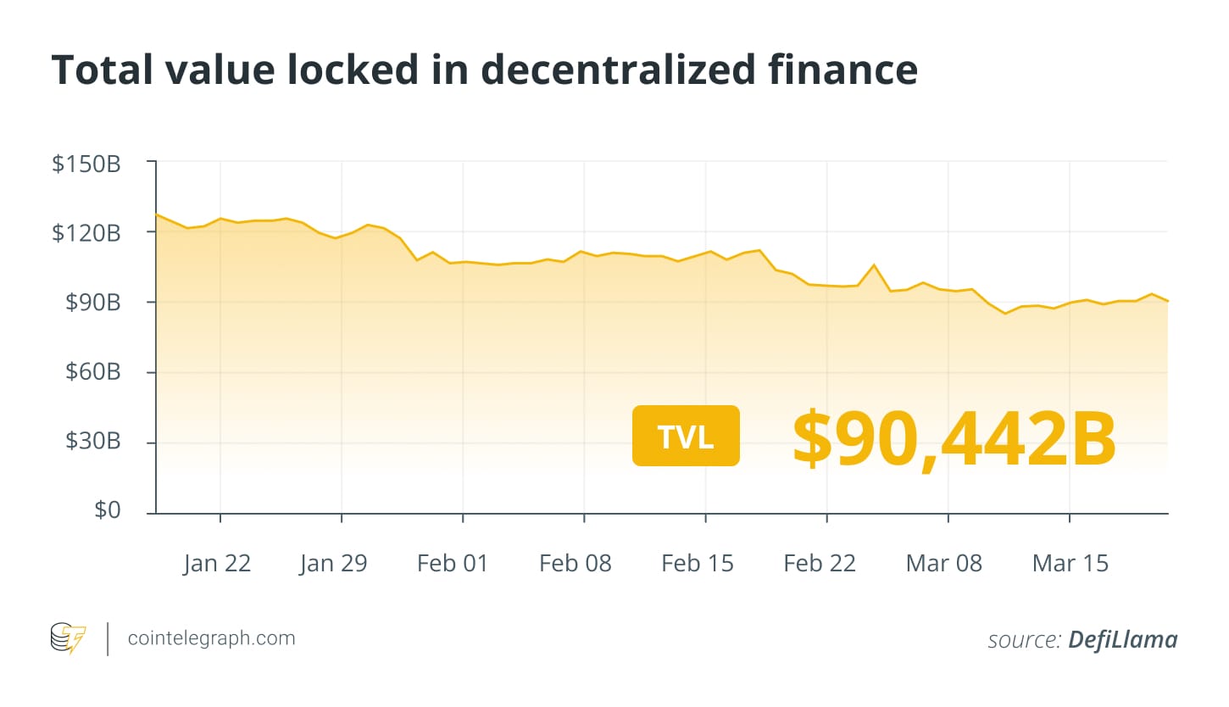Click the cointelegraph.com link text

(211, 638)
